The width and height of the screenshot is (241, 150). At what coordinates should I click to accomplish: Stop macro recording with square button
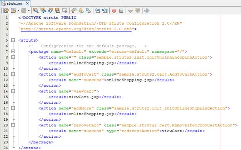point(121,11)
